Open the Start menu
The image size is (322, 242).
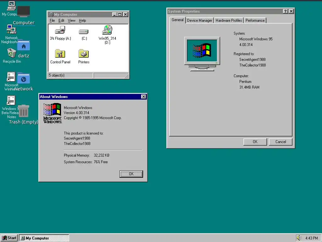click(x=9, y=238)
